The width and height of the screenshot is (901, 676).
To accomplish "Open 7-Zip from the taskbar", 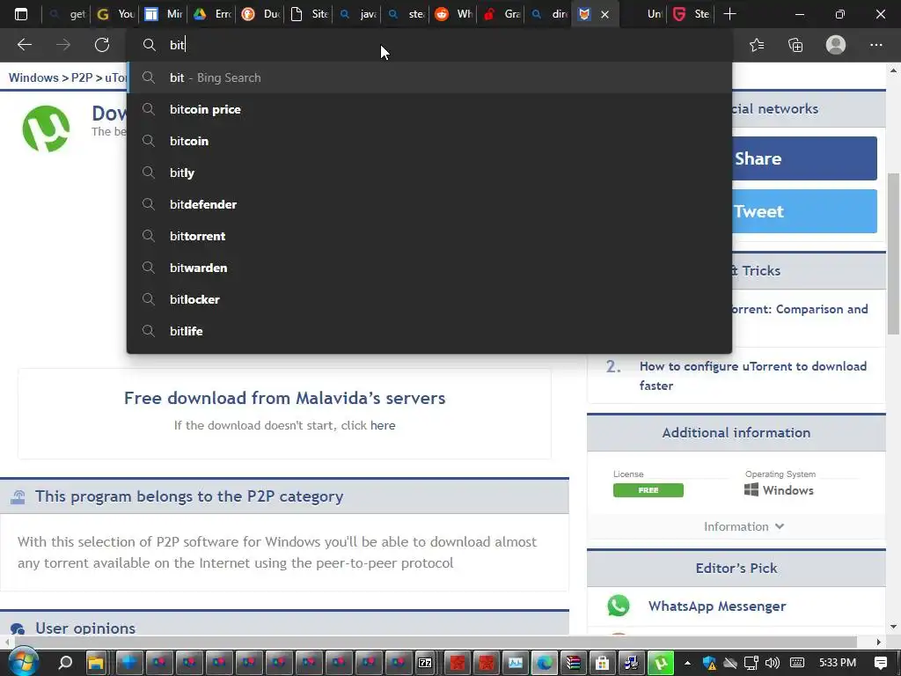I will [425, 663].
